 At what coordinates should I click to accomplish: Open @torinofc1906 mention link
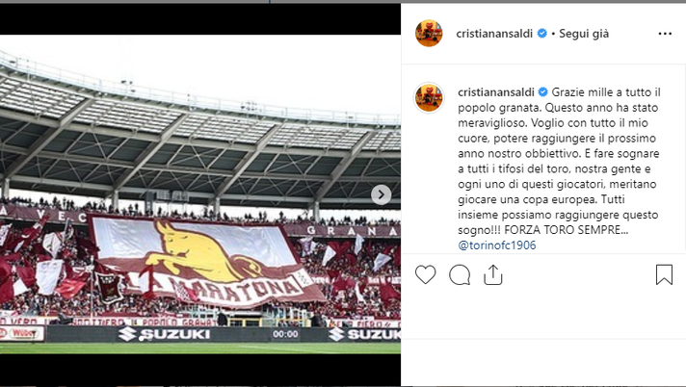click(497, 245)
